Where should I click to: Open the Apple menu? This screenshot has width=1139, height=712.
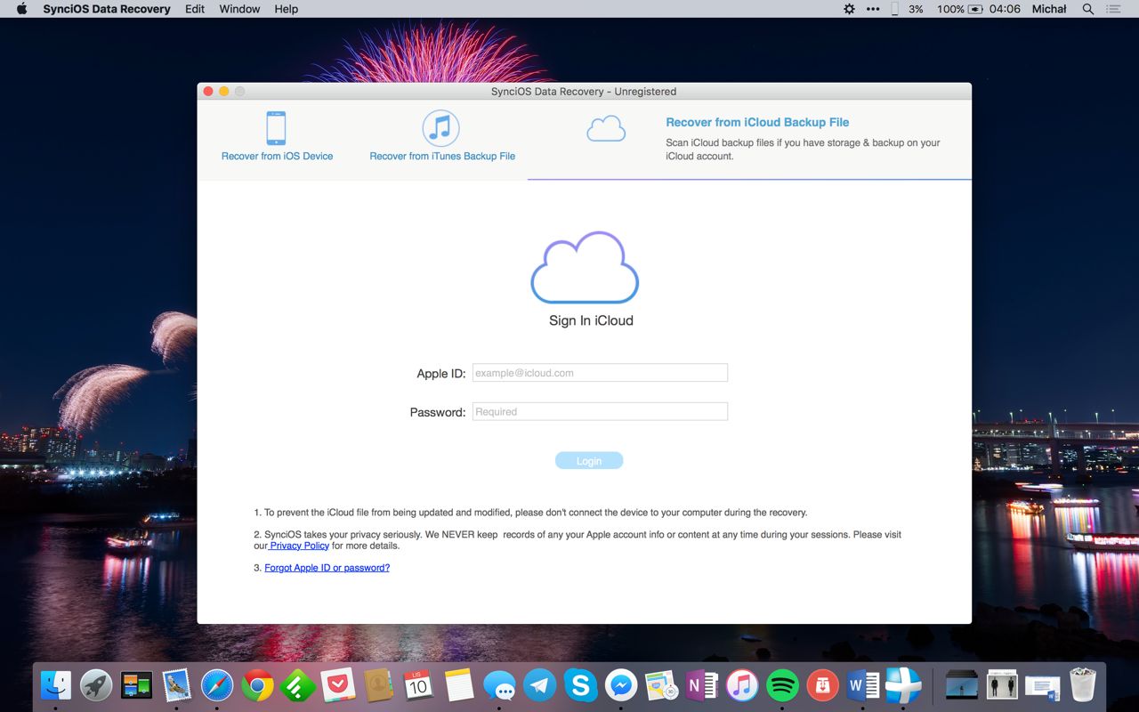pyautogui.click(x=21, y=9)
